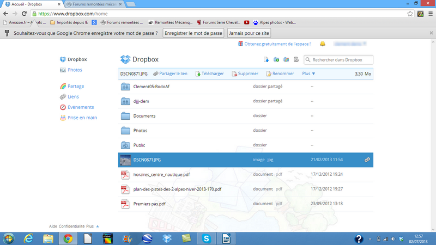Click Télécharger for the selected file

(x=210, y=73)
